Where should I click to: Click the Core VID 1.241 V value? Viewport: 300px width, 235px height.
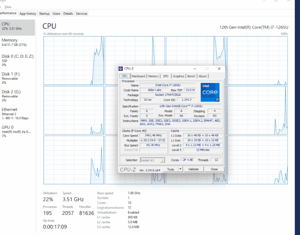187,100
